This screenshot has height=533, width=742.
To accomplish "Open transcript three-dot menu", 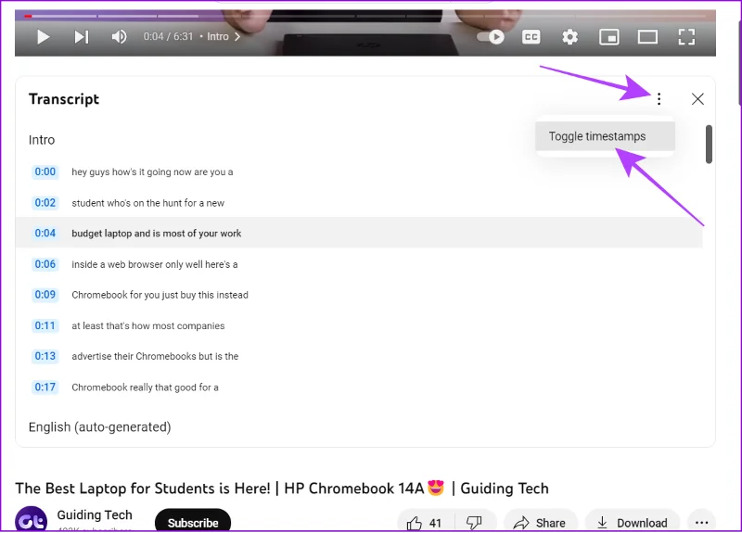I will [659, 99].
